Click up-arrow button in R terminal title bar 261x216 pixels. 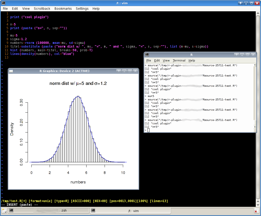[236, 55]
